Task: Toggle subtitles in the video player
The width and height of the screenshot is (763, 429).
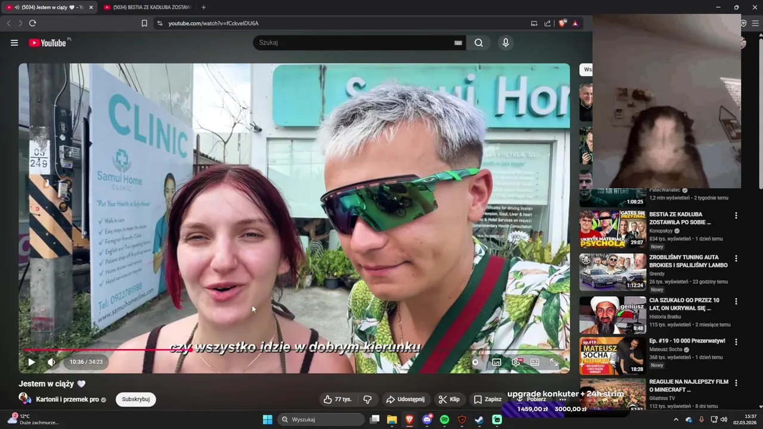Action: click(x=497, y=362)
